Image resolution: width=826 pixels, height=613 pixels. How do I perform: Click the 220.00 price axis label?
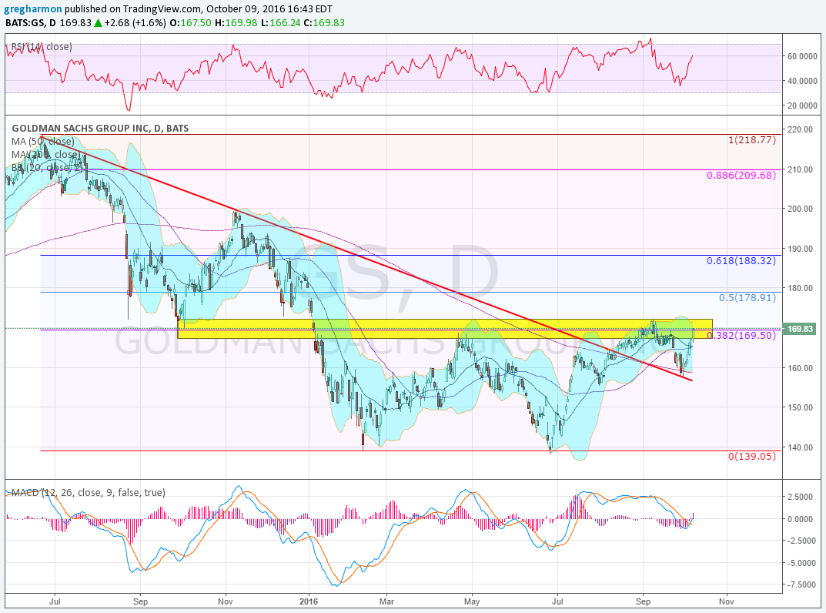tap(800, 129)
